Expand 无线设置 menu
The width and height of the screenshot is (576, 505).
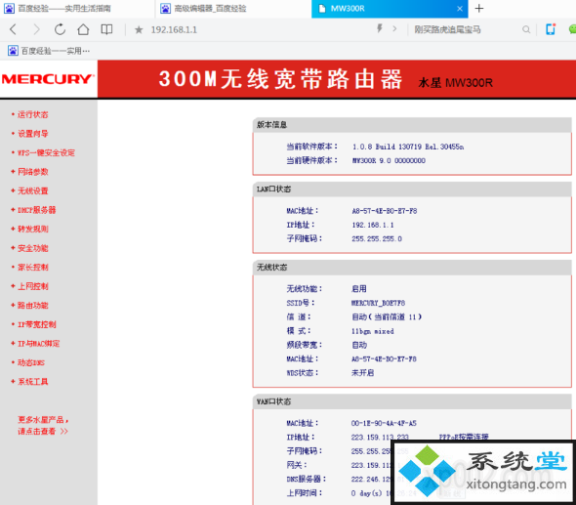pyautogui.click(x=32, y=190)
